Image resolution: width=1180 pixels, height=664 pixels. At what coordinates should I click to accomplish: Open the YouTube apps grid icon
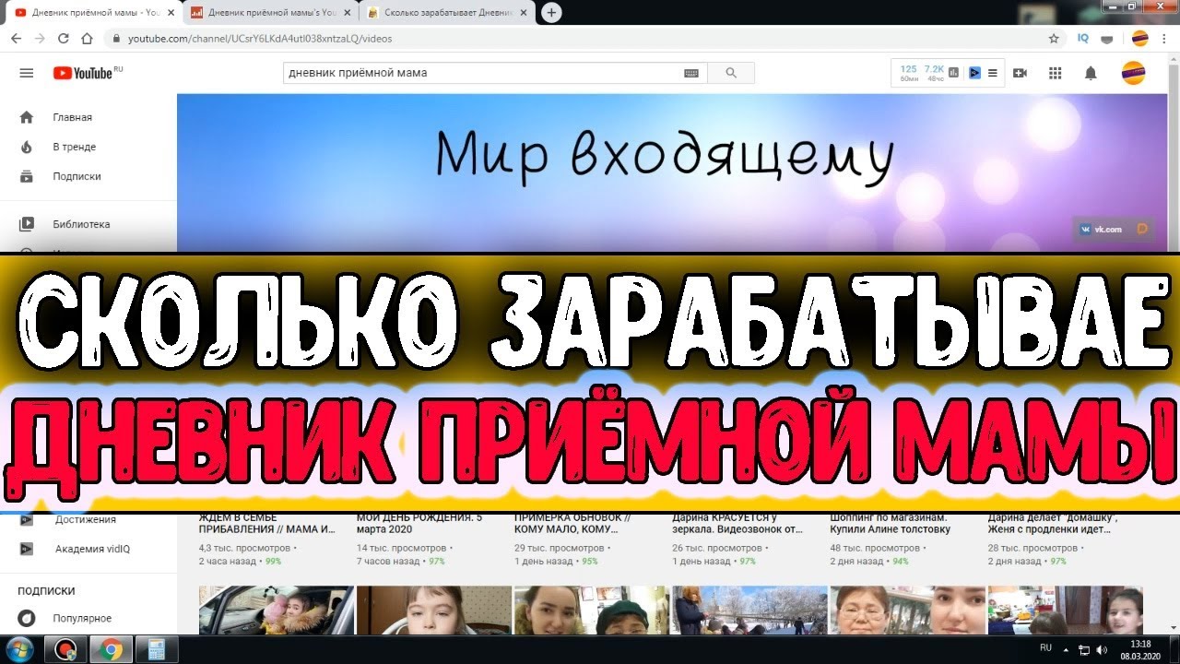click(x=1056, y=73)
